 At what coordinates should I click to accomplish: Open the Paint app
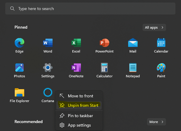[161, 70]
